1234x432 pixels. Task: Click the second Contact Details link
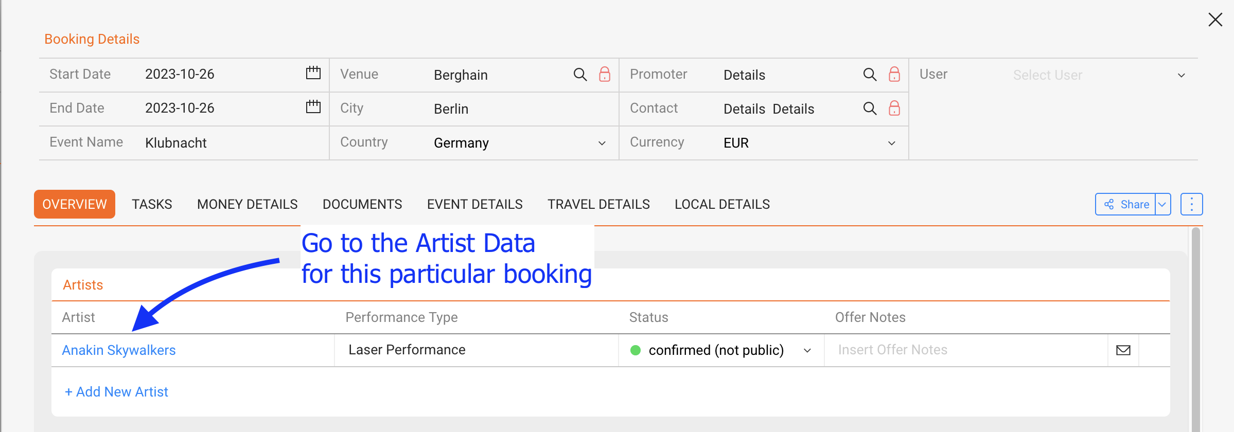[x=794, y=109]
